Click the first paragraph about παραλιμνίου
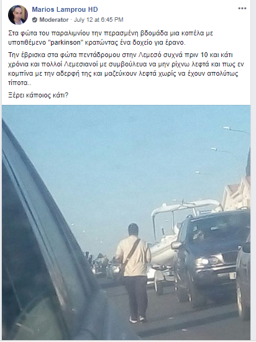 (111, 38)
